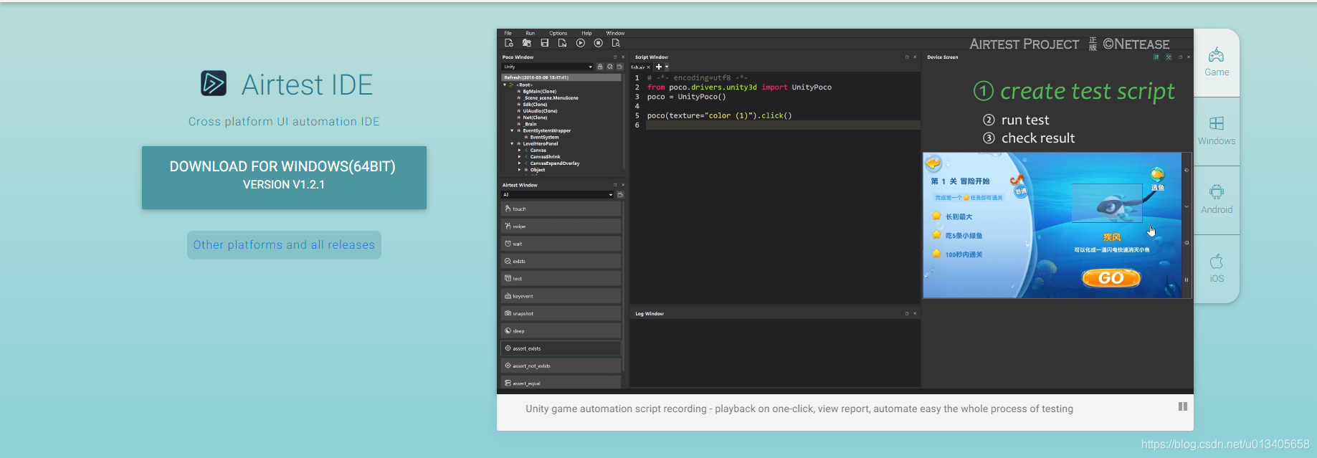The image size is (1317, 458).
Task: Run the script with the play icon
Action: (x=581, y=43)
